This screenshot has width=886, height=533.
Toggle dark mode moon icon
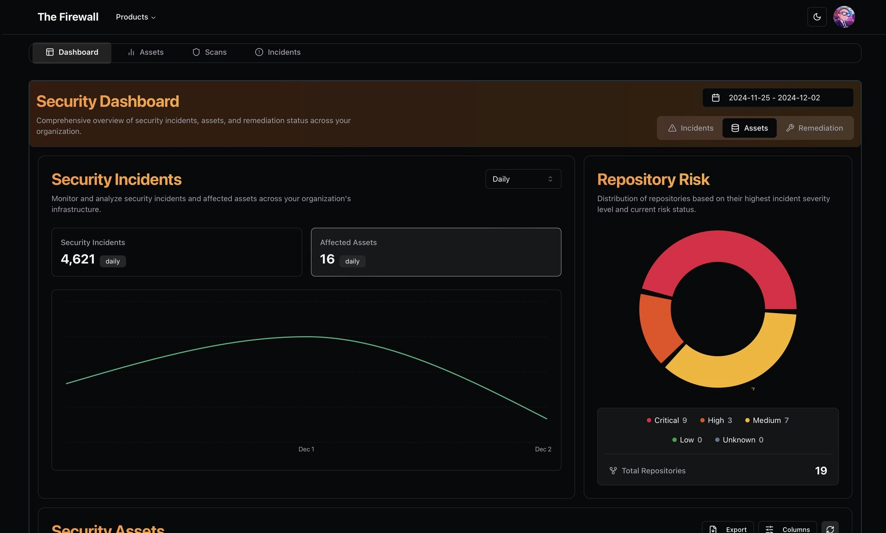pos(817,17)
